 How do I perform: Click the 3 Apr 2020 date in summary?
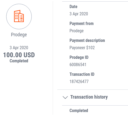click(x=19, y=48)
